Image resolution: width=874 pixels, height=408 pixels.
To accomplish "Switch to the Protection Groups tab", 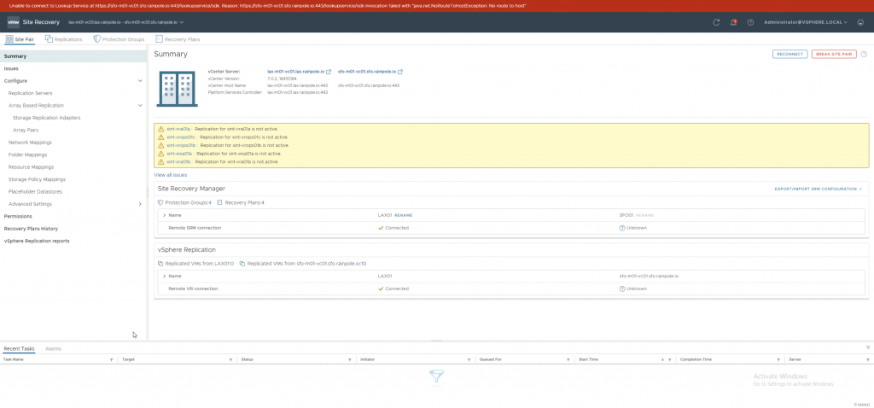I will (119, 39).
